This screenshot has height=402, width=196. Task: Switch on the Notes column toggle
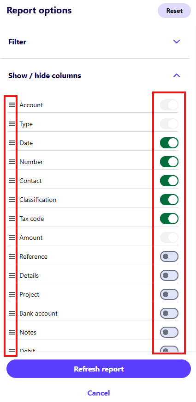coord(169,332)
